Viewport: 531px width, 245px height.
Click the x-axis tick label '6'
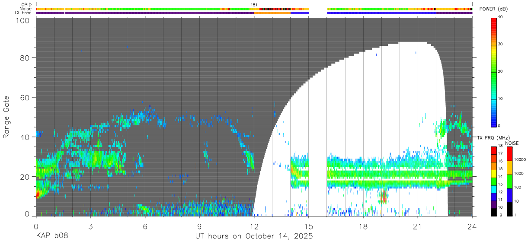(x=145, y=226)
